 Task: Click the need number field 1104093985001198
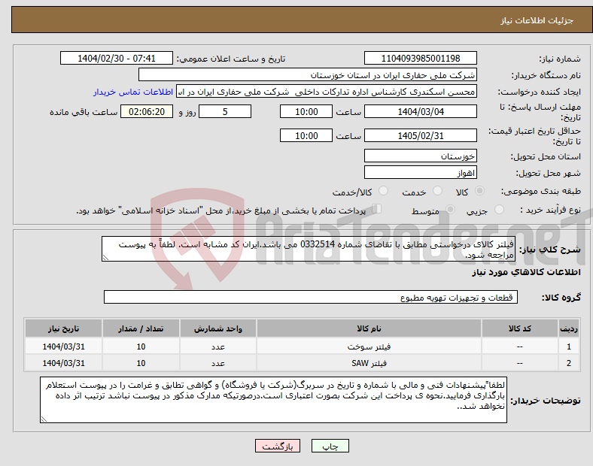click(420, 59)
